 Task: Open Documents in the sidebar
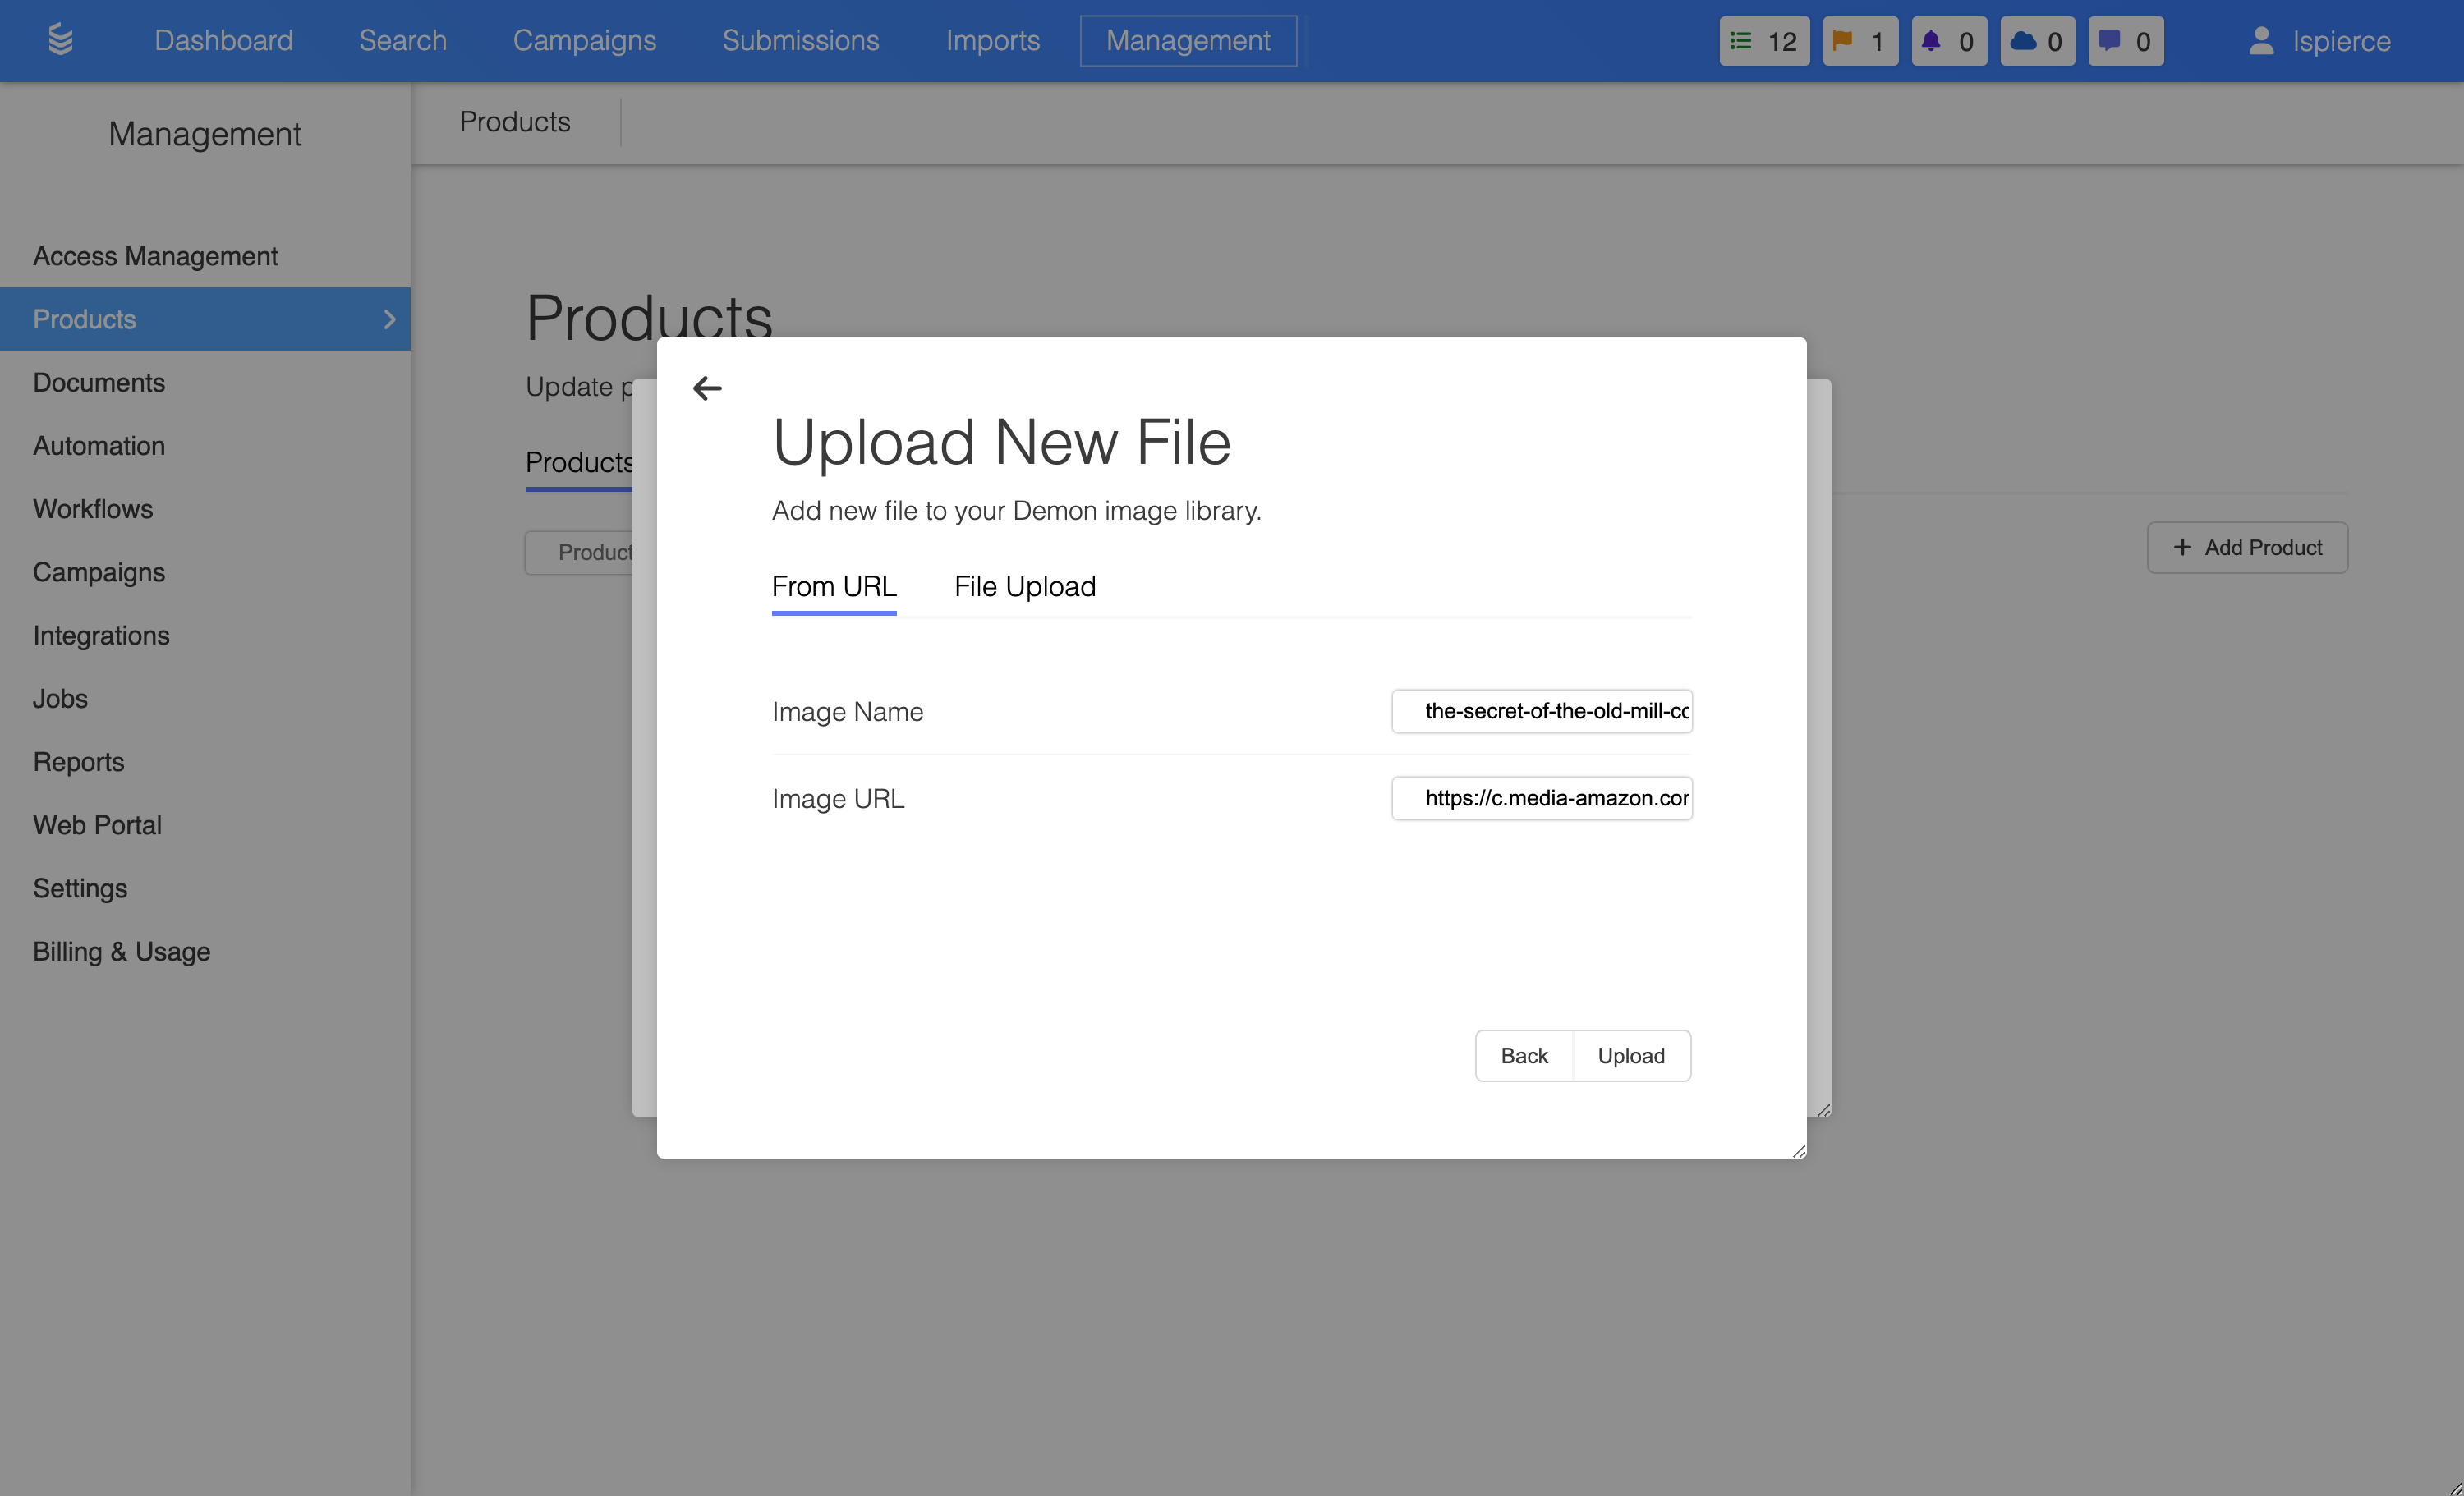click(x=205, y=382)
